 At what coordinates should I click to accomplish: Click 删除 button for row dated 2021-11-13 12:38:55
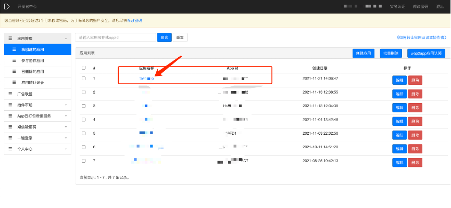click(415, 94)
